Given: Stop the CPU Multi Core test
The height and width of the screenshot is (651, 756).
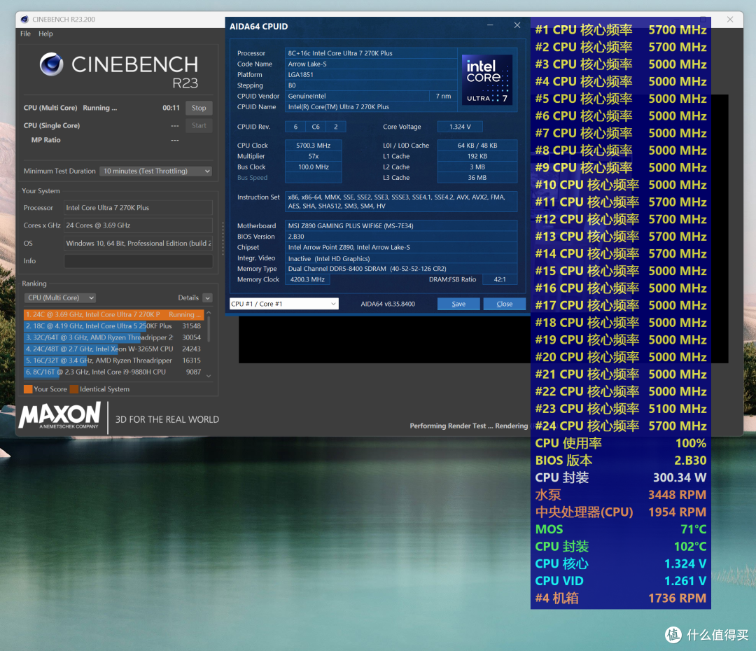Looking at the screenshot, I should 199,108.
